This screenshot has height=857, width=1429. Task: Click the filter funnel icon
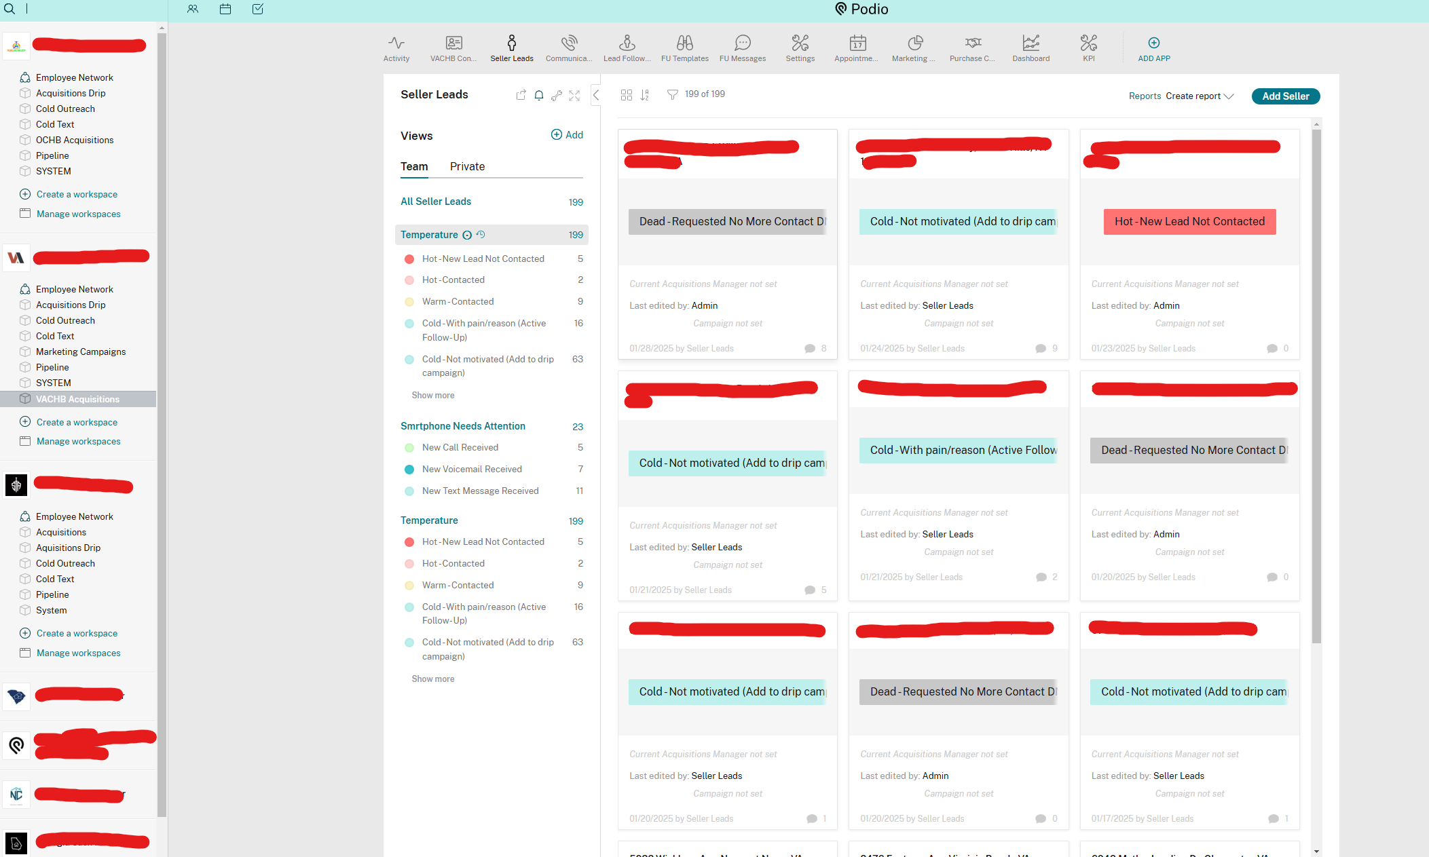672,95
